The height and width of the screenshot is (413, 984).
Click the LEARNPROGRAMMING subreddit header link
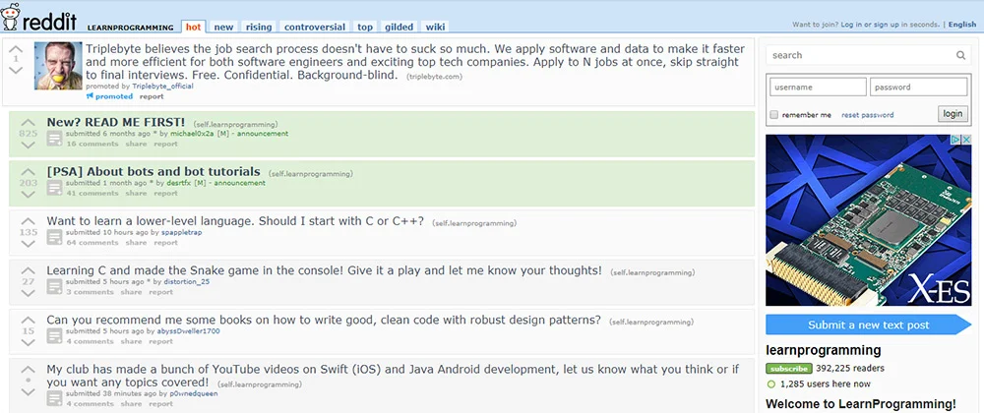tap(130, 28)
